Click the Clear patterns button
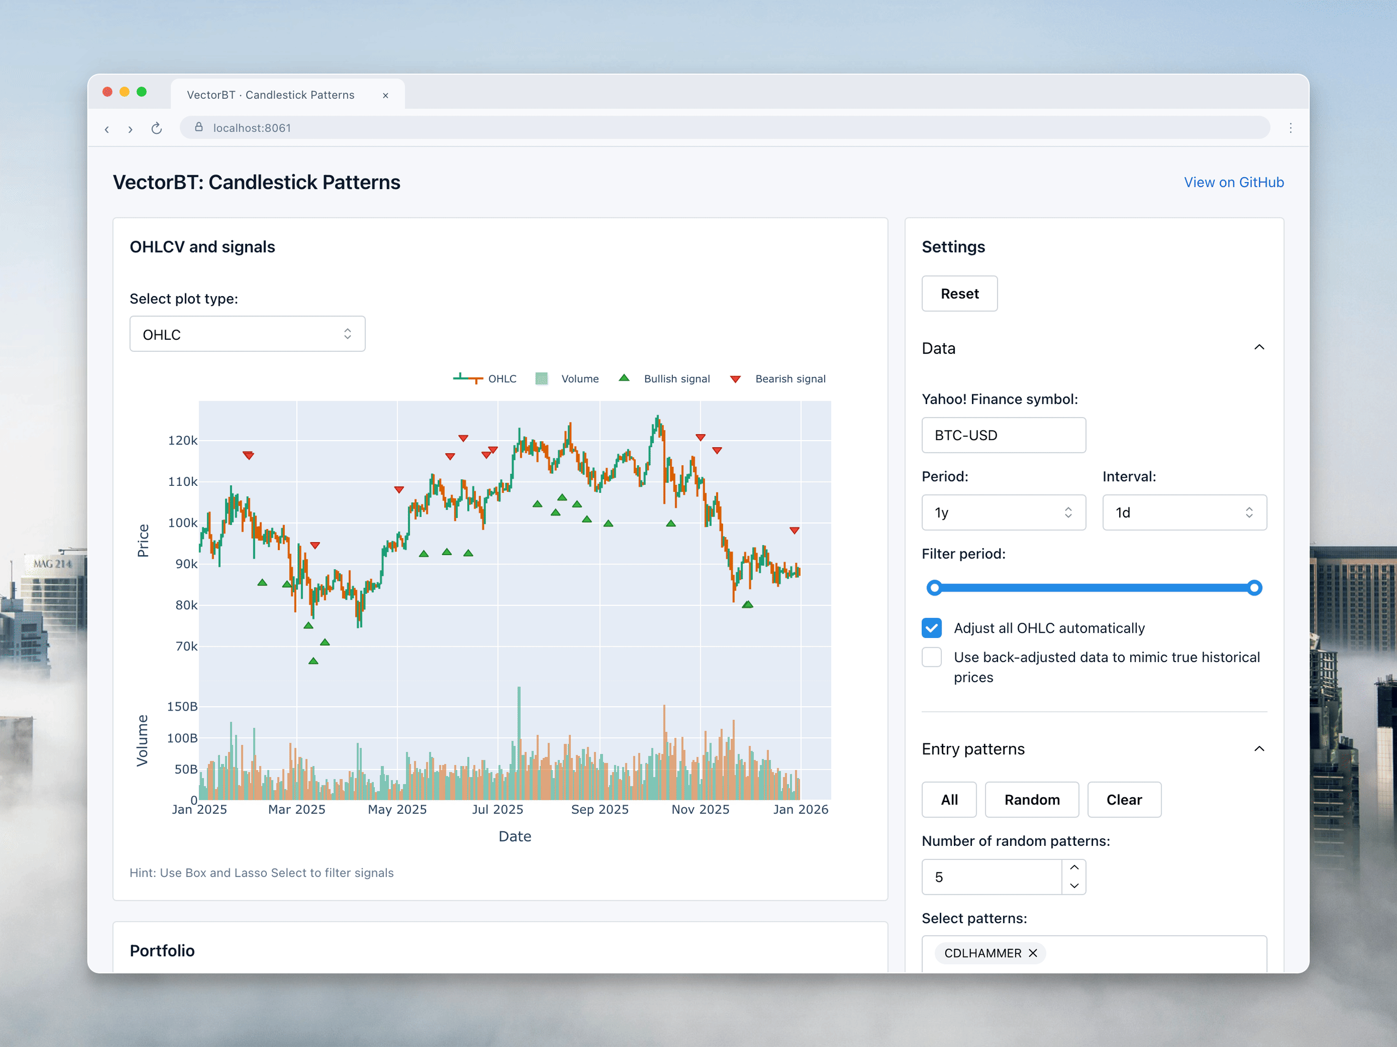 point(1124,799)
